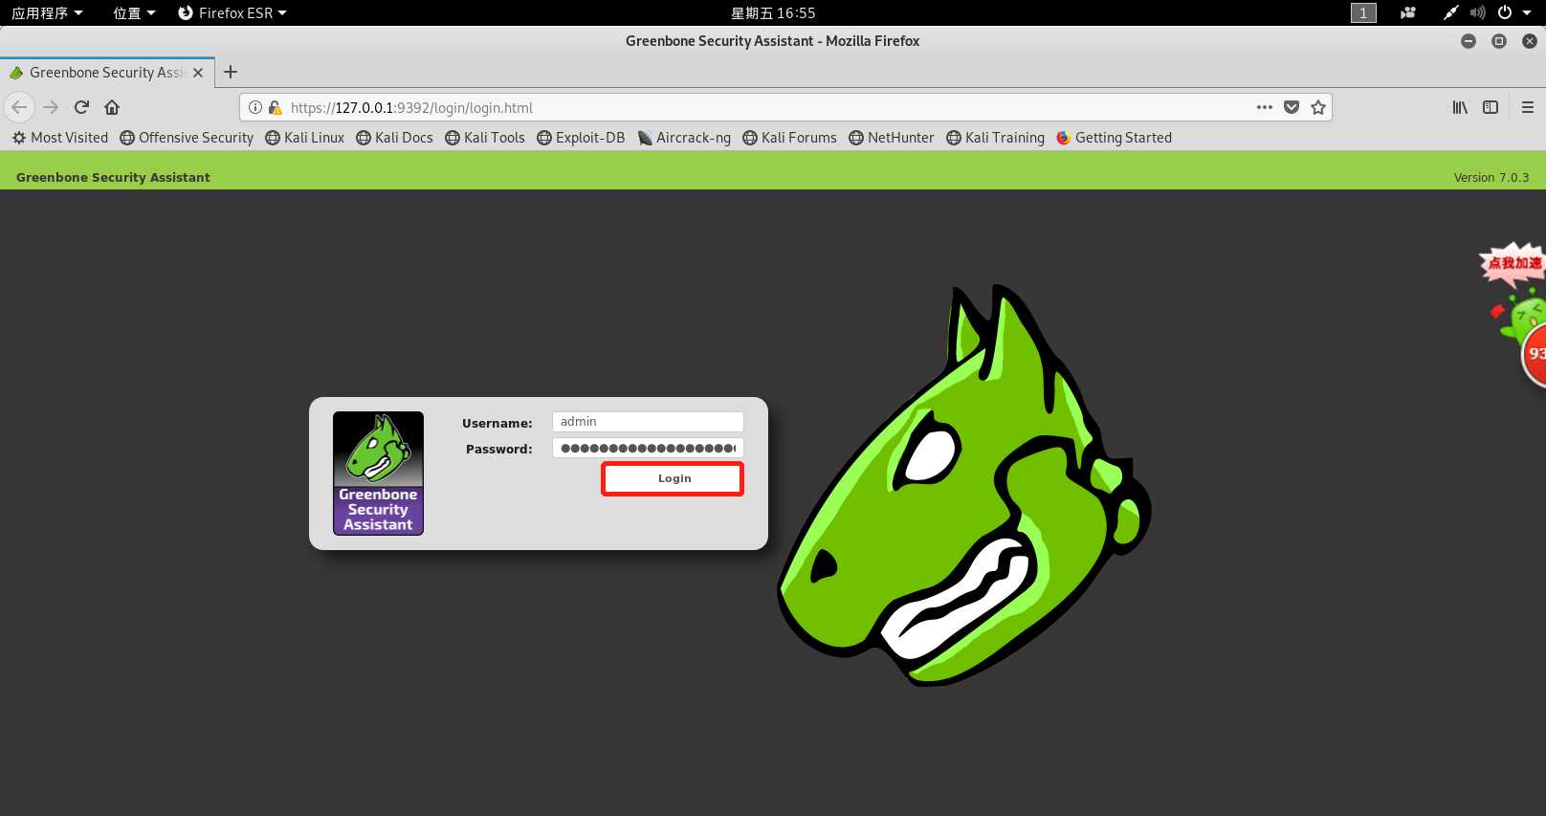Open the Kali Tools bookmark
The height and width of the screenshot is (816, 1546).
click(x=485, y=138)
